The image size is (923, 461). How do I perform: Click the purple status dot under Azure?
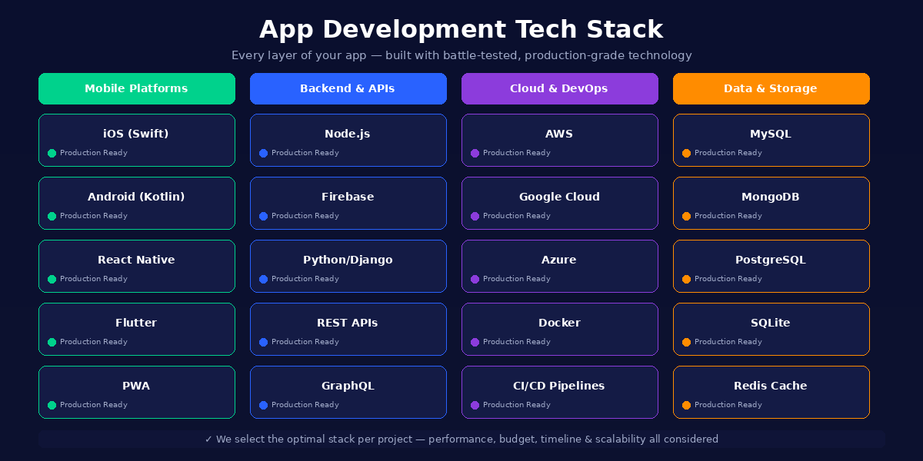click(475, 279)
